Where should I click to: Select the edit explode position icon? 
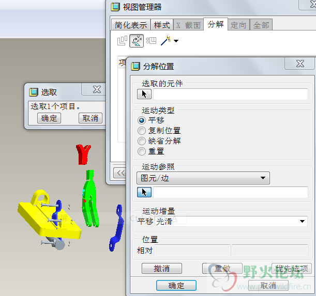137,41
